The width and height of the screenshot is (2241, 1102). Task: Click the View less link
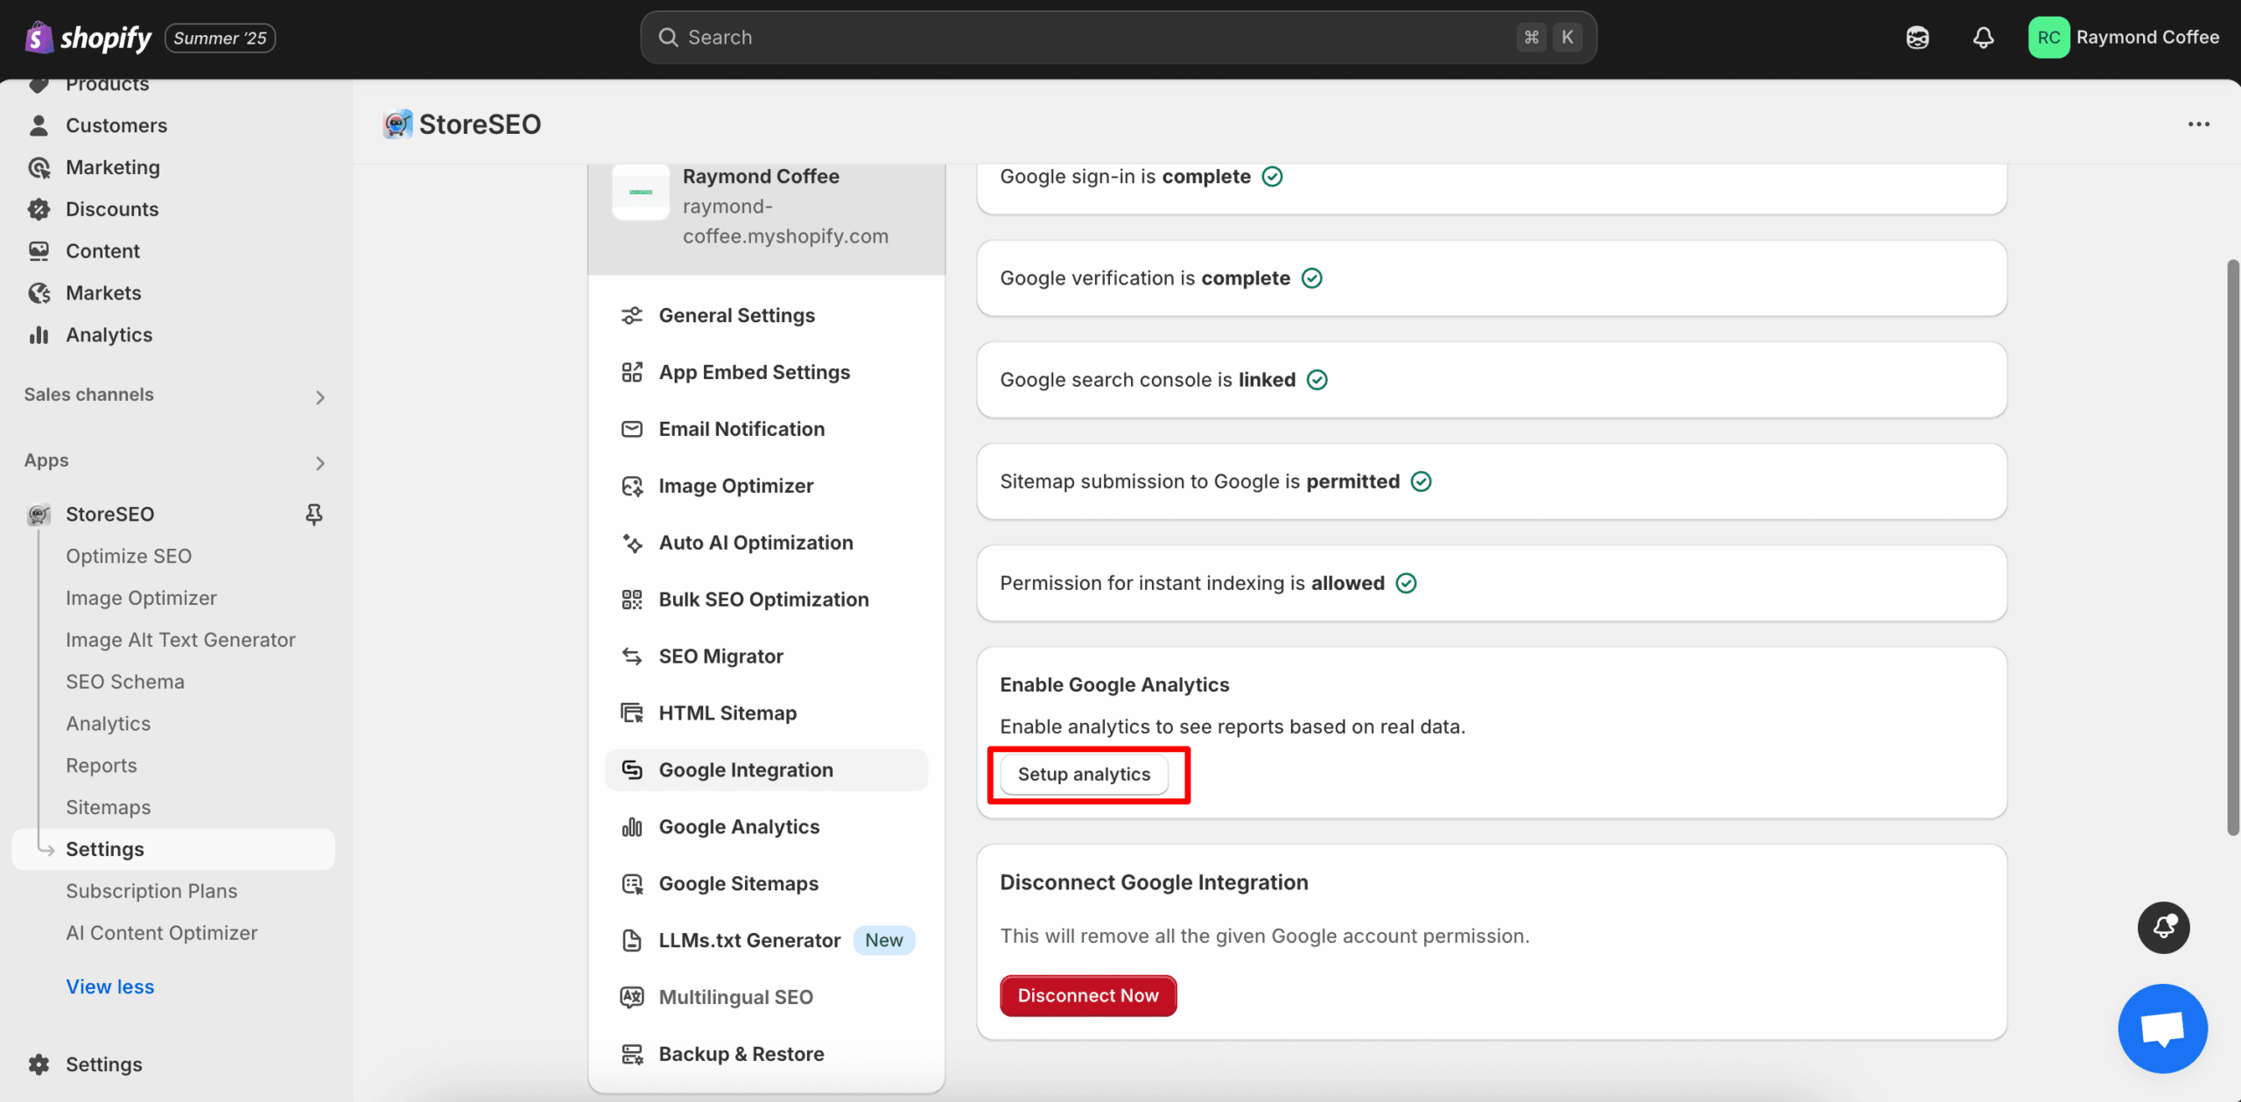click(x=110, y=987)
